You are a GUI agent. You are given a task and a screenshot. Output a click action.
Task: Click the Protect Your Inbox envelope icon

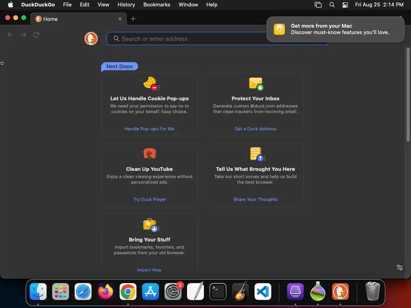(256, 83)
